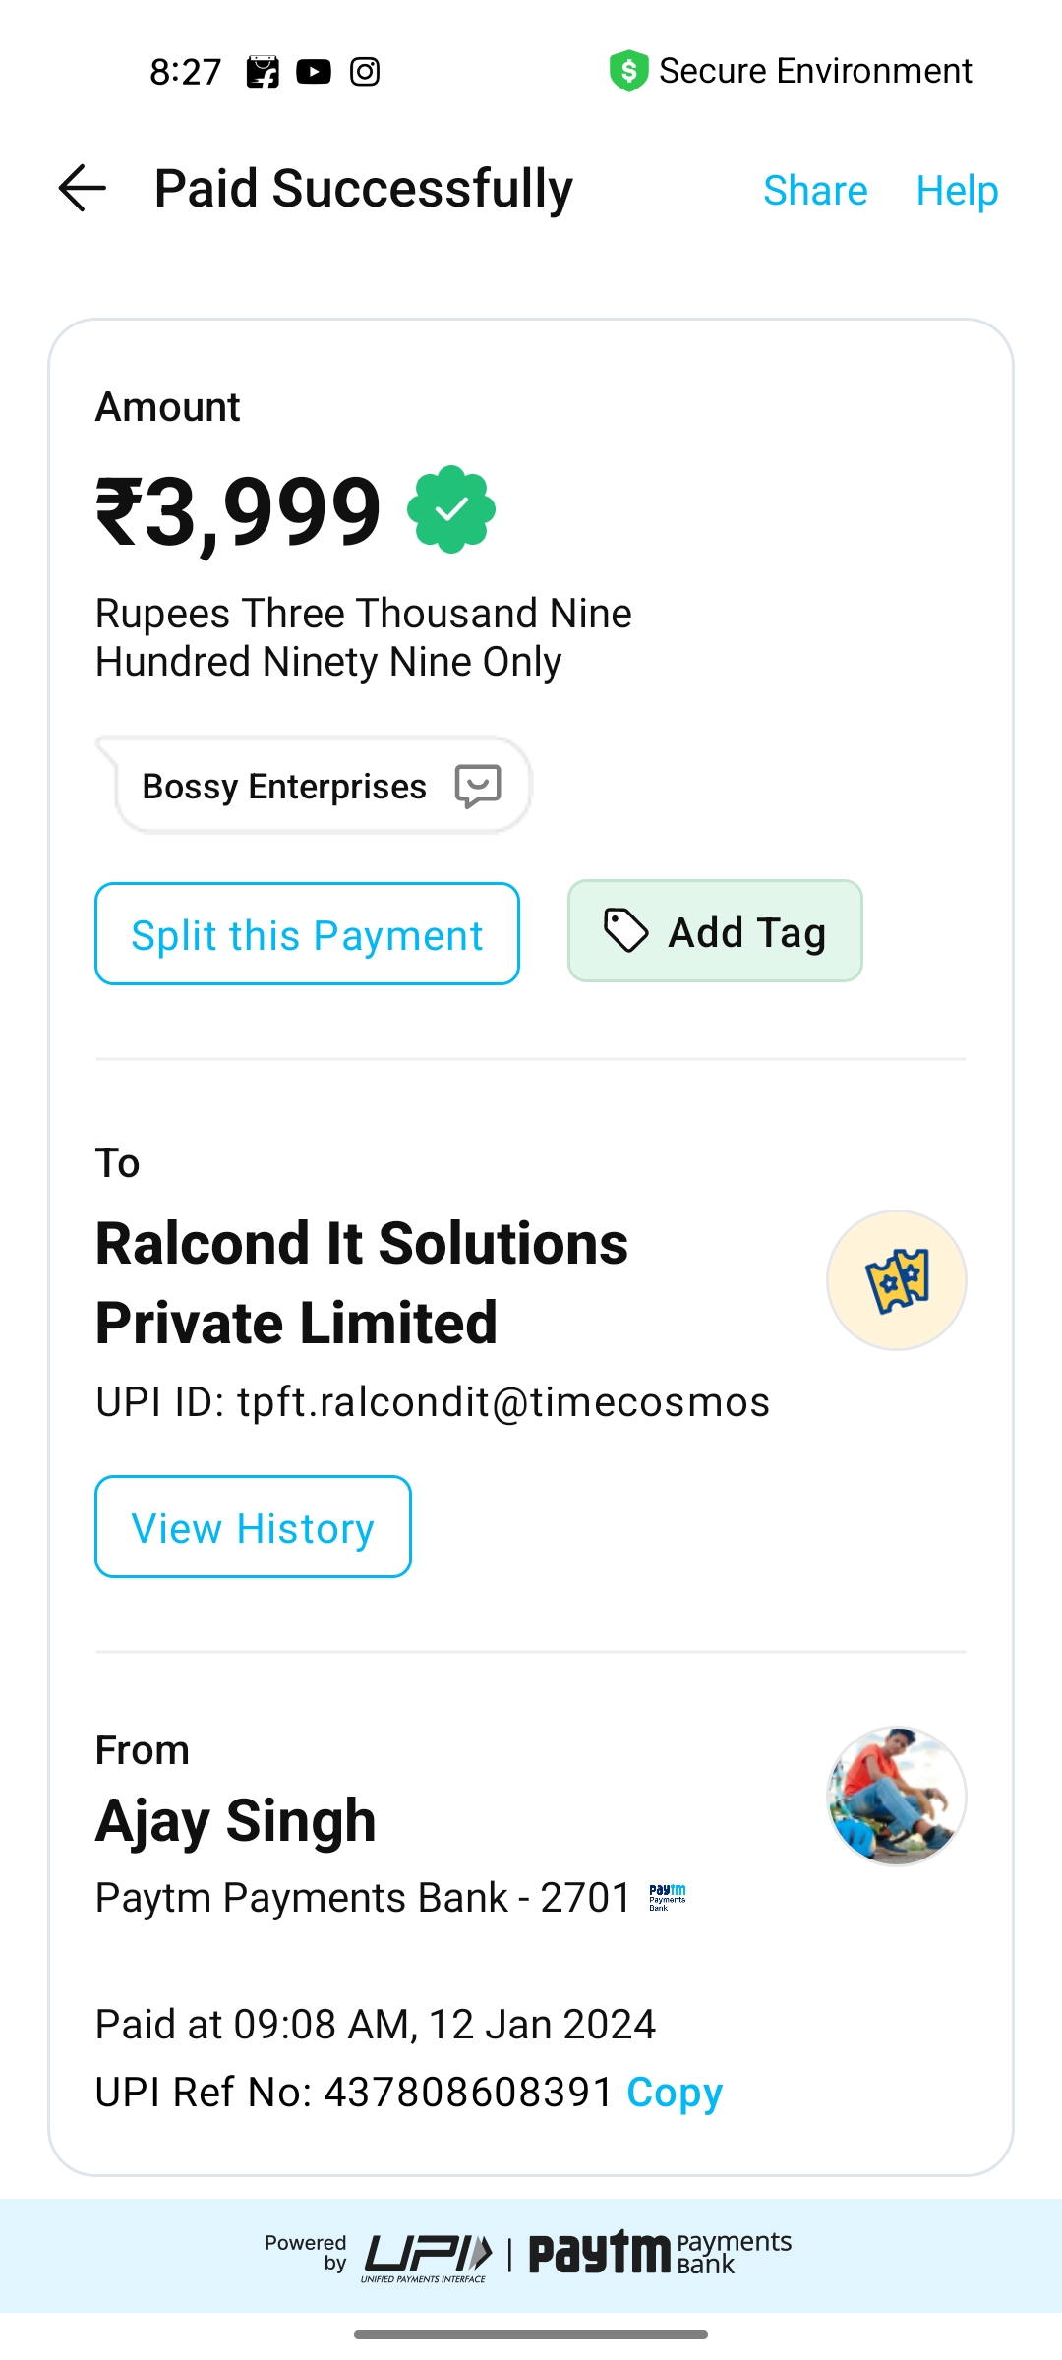Copy the UPI reference number
Viewport: 1062px width, 2360px height.
tap(675, 2092)
